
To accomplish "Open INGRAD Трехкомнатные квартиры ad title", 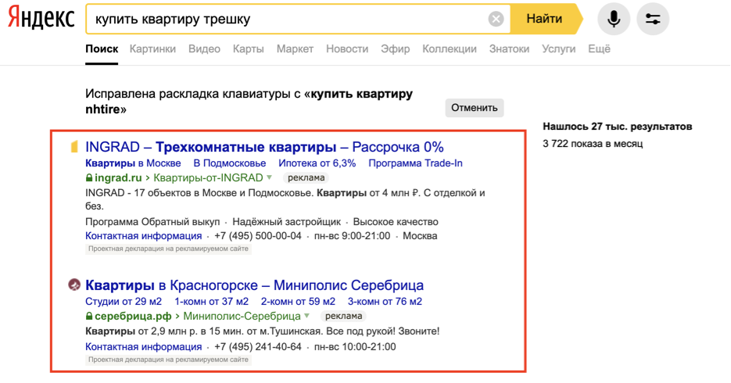I will click(264, 147).
